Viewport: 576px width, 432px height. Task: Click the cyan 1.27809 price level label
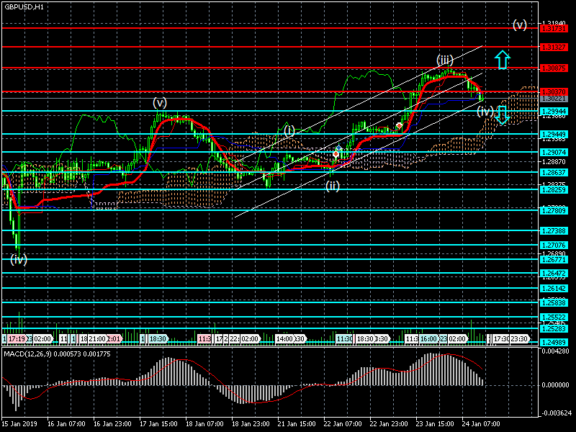554,210
